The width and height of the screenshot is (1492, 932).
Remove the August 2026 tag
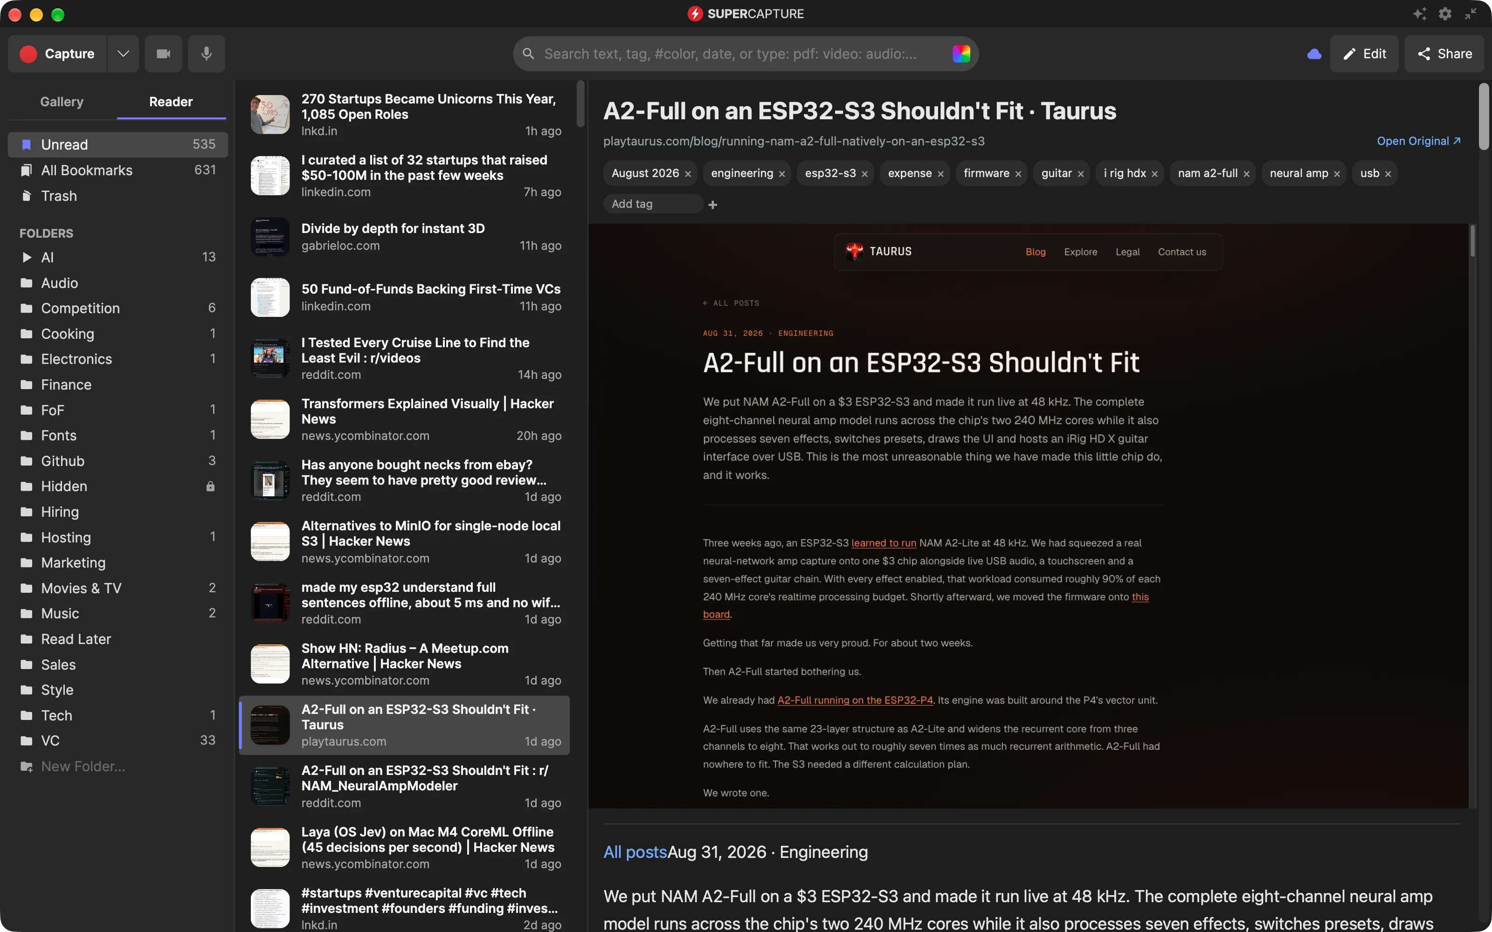(688, 174)
